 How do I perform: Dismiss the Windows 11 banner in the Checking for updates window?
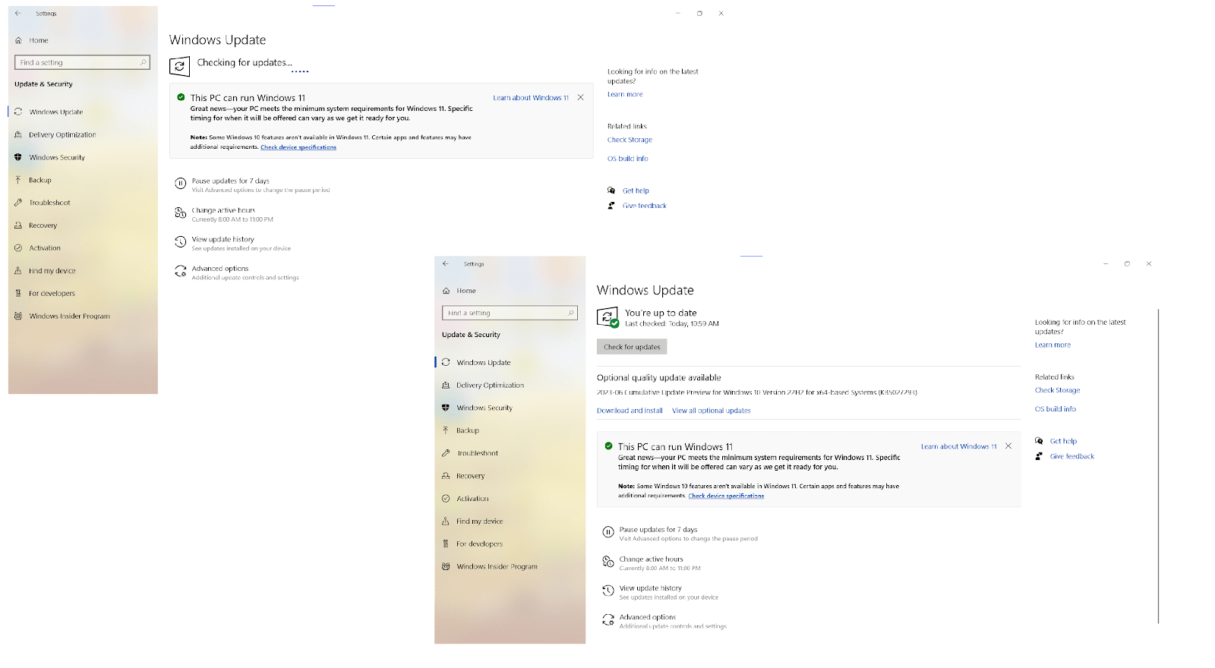[581, 97]
